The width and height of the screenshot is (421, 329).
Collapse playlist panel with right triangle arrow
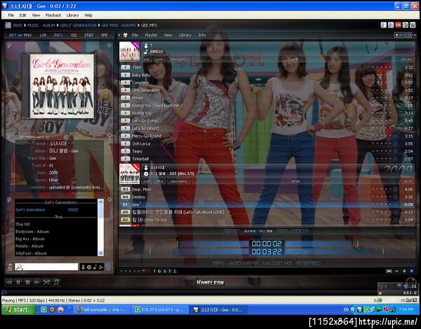pos(415,35)
